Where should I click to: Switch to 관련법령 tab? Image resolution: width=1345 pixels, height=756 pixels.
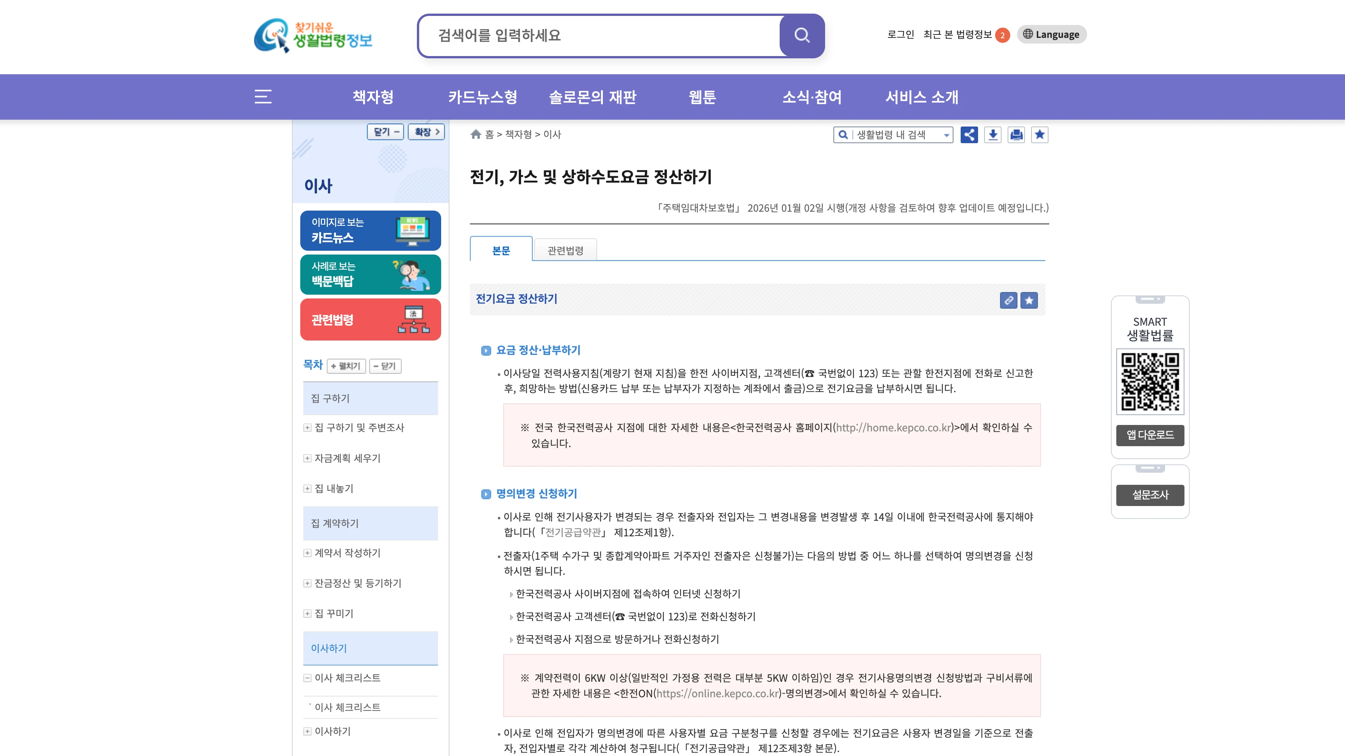pos(565,251)
